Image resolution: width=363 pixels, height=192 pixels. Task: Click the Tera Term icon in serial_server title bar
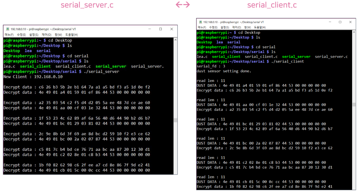click(7, 29)
